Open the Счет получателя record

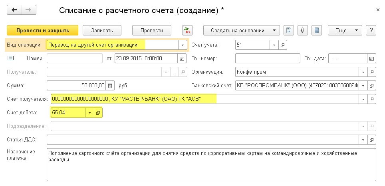click(x=371, y=99)
